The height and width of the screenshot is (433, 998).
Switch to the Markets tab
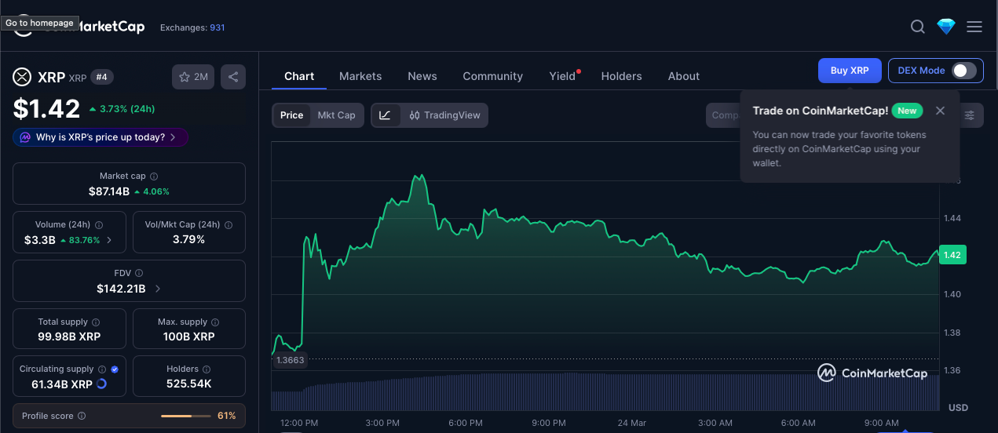(x=360, y=76)
